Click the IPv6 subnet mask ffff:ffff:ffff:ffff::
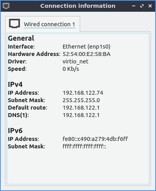The image size is (156, 191). point(84,146)
